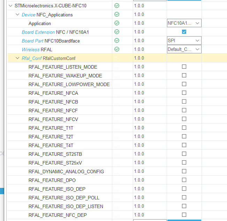This screenshot has height=221, width=227.
Task: Toggle RFAL_FEATURE_DPO checkbox
Action: coord(184,180)
